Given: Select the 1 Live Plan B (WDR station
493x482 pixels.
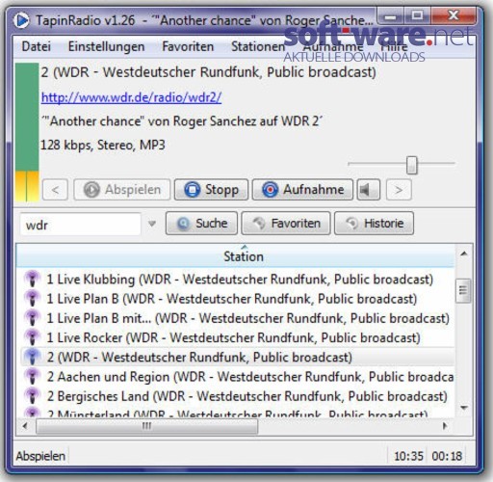Looking at the screenshot, I should click(x=238, y=299).
